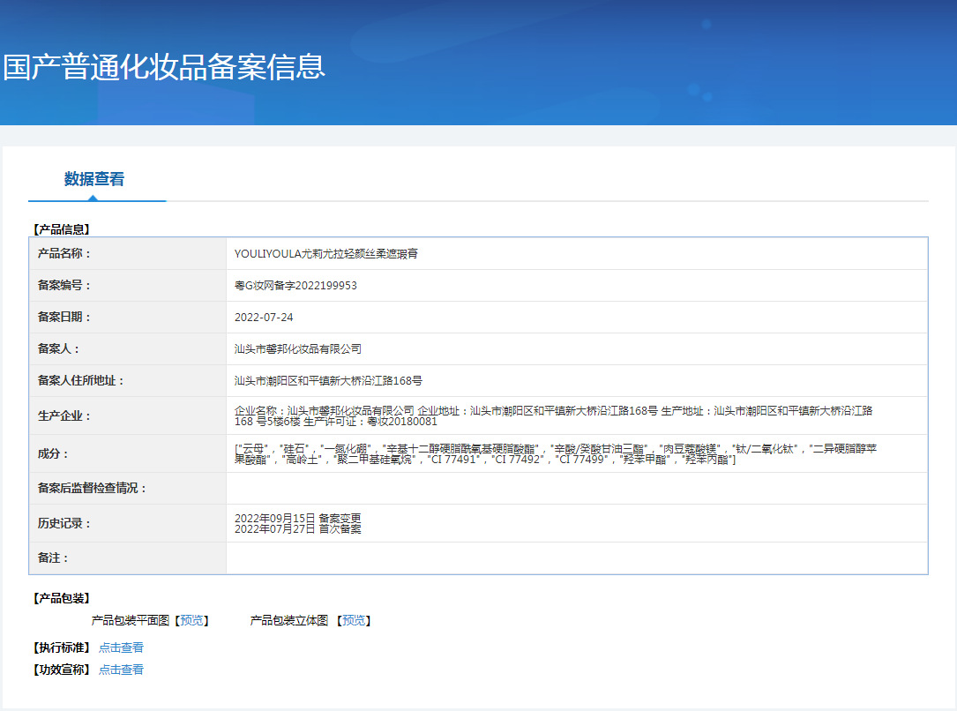957x711 pixels.
Task: Click the 备案编号 label
Action: 64,285
